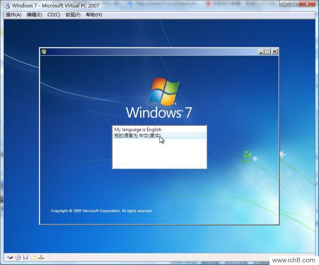Click the Windows flag icon in setup title bar

(44, 52)
